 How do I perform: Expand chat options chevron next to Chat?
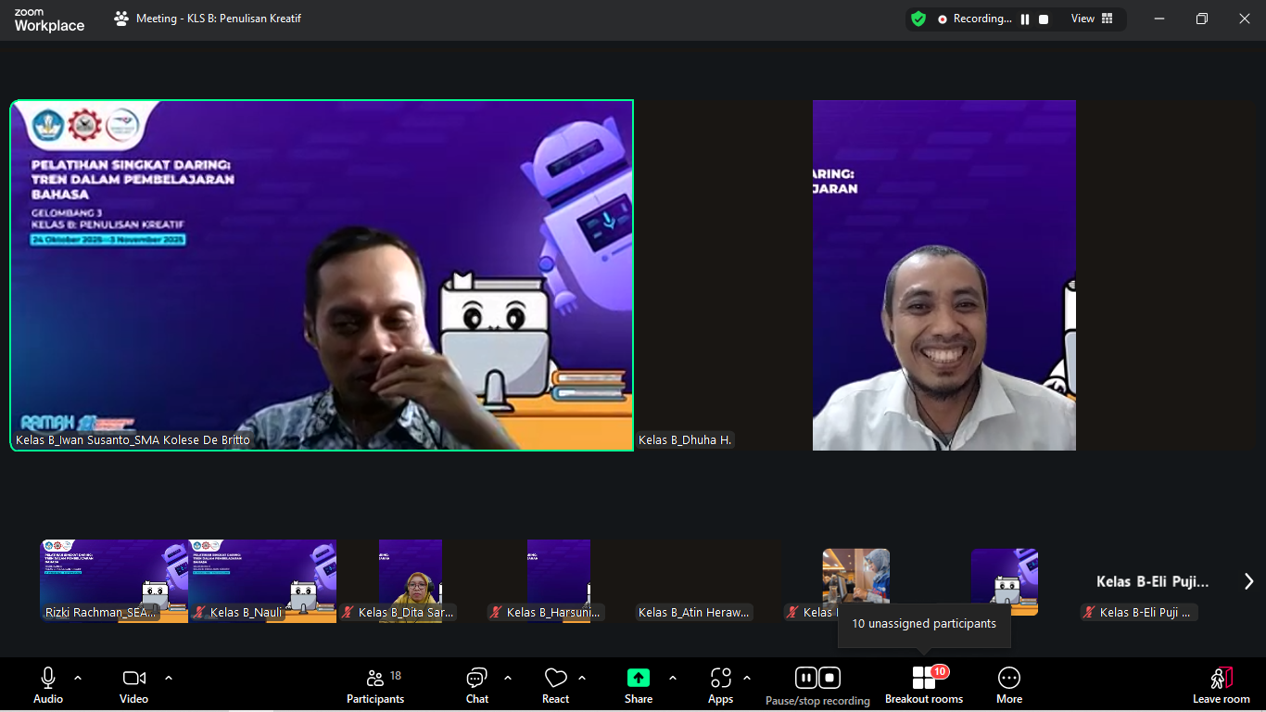pyautogui.click(x=508, y=678)
